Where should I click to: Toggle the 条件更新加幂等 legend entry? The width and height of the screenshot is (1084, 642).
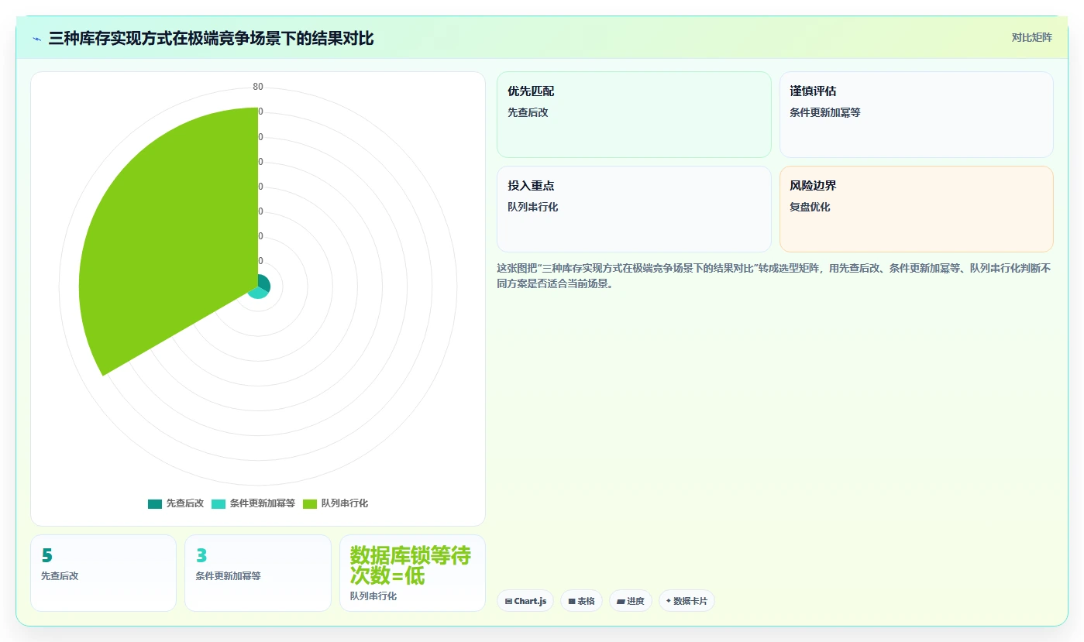coord(253,503)
